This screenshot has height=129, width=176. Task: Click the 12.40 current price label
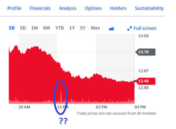[145, 81]
